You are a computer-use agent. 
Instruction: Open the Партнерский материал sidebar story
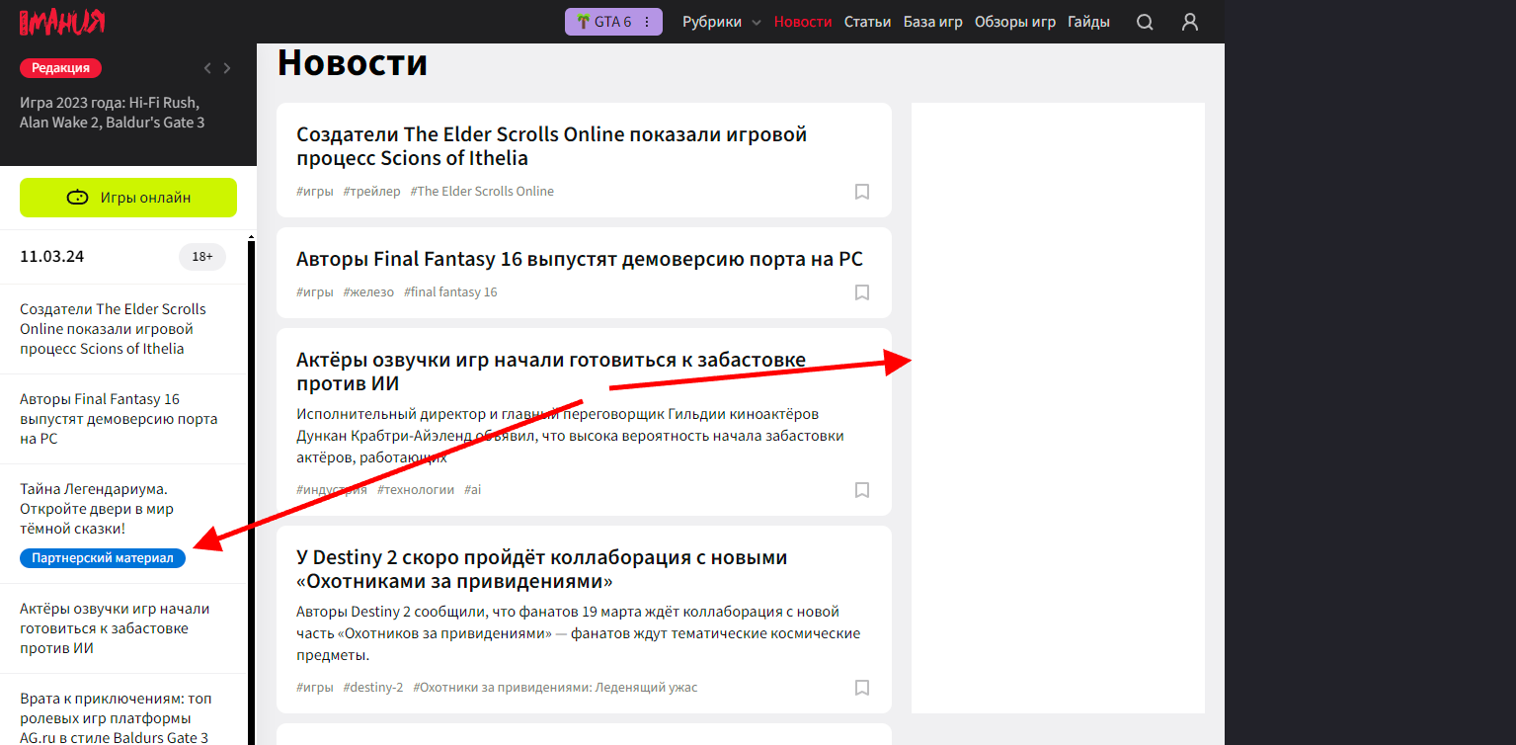click(102, 557)
